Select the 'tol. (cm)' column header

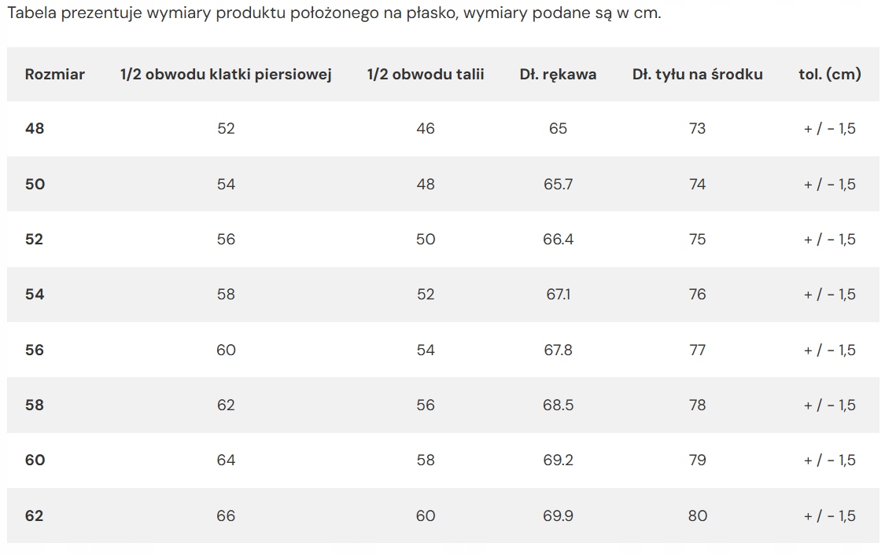[830, 75]
